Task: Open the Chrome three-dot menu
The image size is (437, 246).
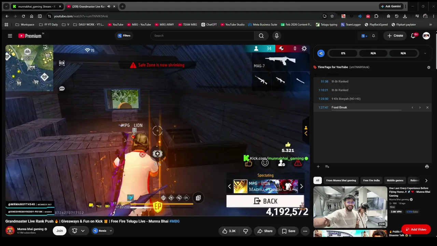Action: 433,16
